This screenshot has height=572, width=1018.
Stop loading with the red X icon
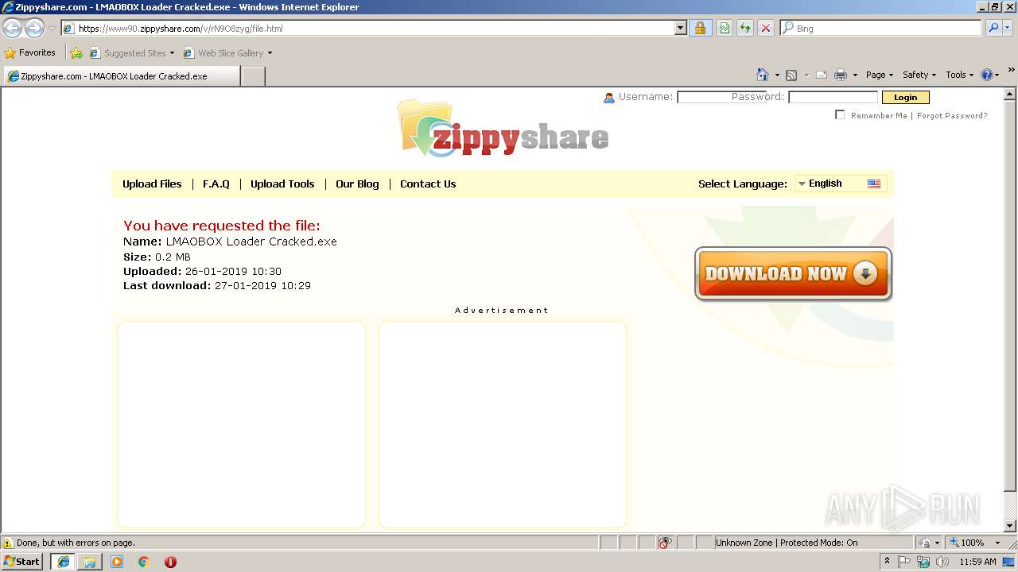point(766,28)
